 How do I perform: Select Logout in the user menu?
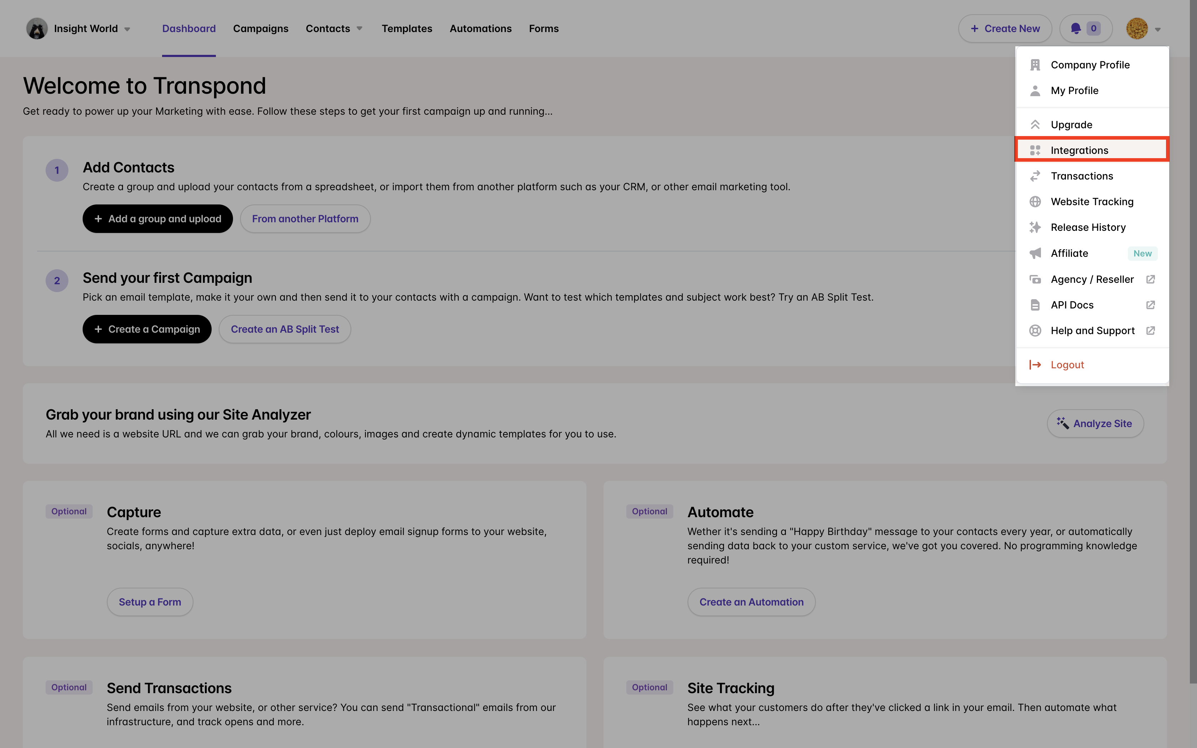pos(1092,365)
